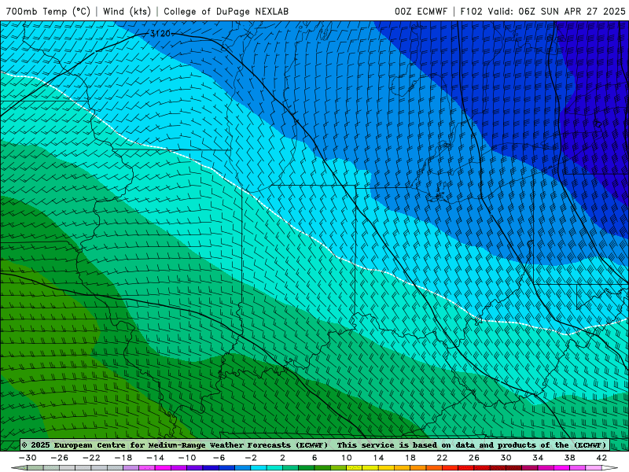This screenshot has height=472, width=629.
Task: Click the "-14" colorbar scale label
Action: (155, 458)
